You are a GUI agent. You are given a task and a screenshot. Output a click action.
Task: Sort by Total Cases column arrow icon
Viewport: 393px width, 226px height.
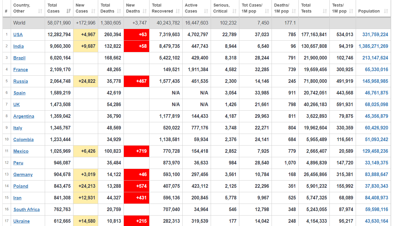(69, 11)
